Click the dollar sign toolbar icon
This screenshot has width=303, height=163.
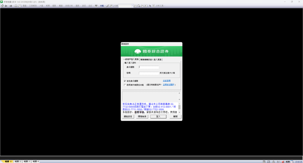(x=154, y=6)
